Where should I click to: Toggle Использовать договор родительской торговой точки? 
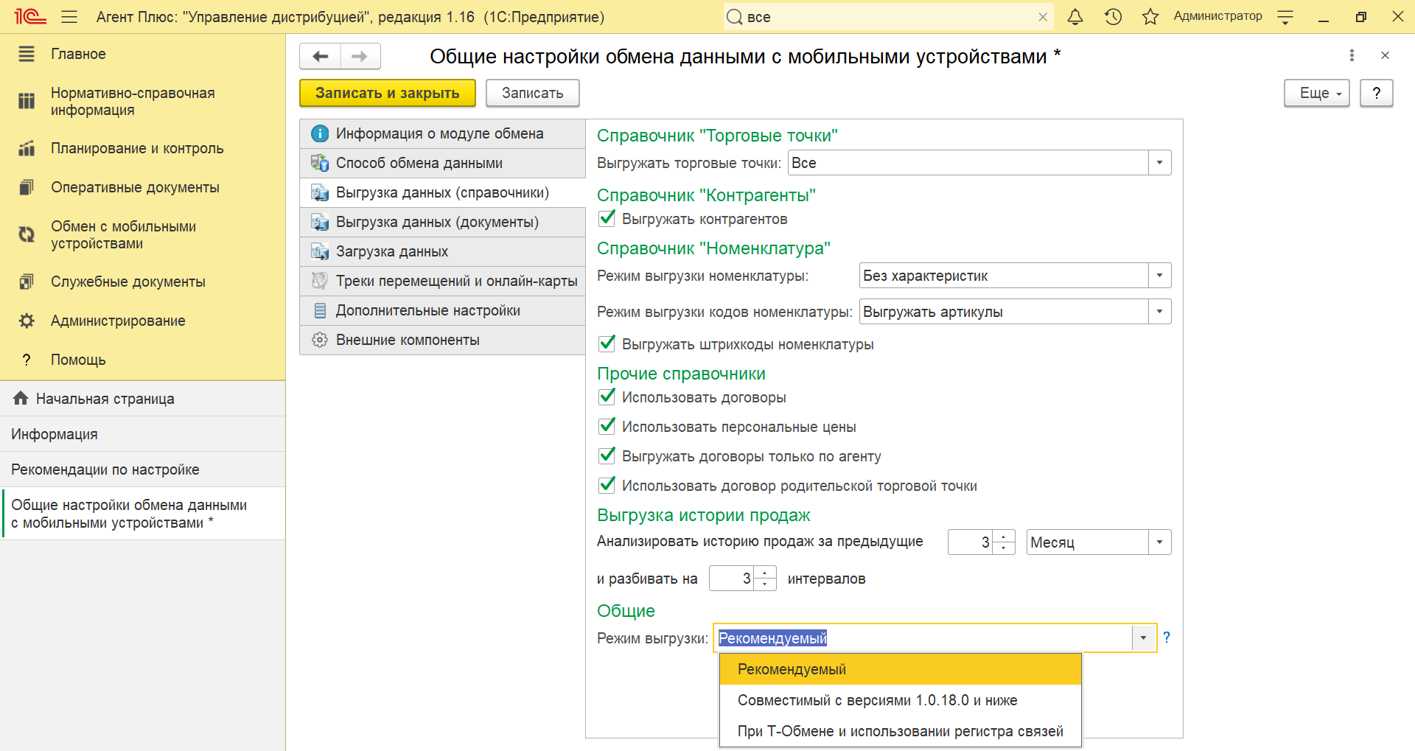(x=607, y=485)
